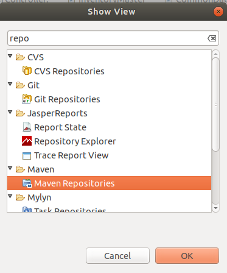Collapse the CVS folder
Image resolution: width=227 pixels, height=273 pixels.
10,56
